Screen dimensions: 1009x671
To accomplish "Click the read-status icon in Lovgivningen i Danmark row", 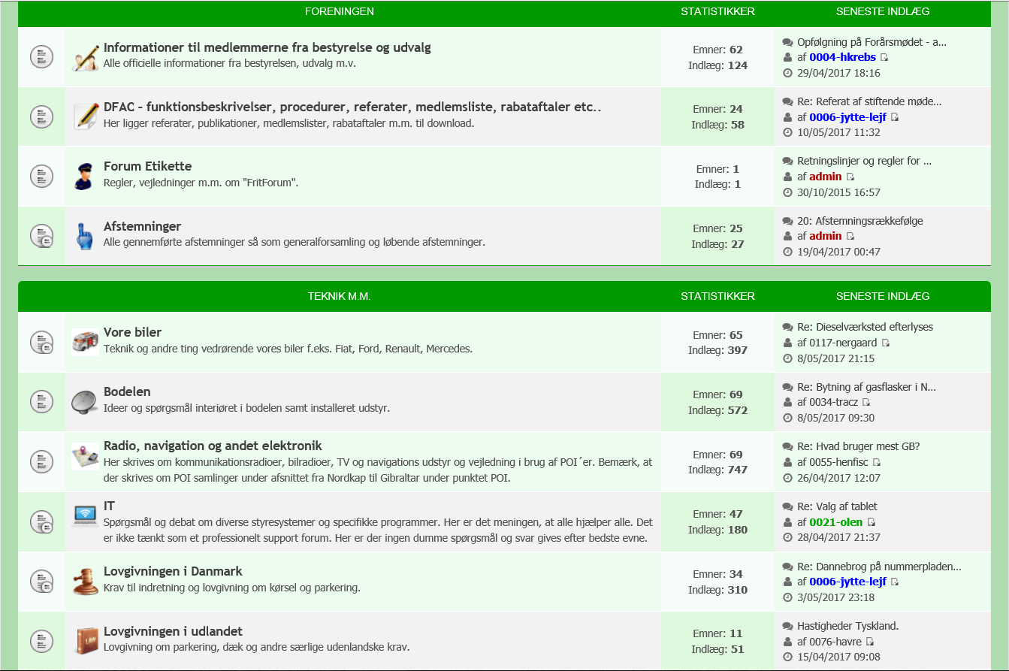I will (x=41, y=581).
